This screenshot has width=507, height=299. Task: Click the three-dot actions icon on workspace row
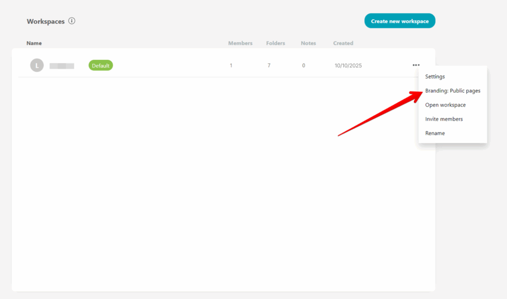pos(415,65)
